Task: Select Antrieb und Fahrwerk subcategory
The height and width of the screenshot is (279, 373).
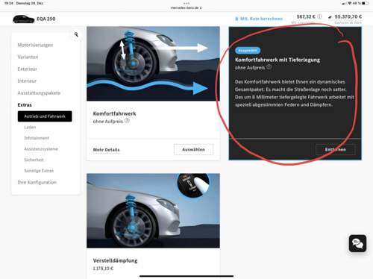Action: point(45,116)
